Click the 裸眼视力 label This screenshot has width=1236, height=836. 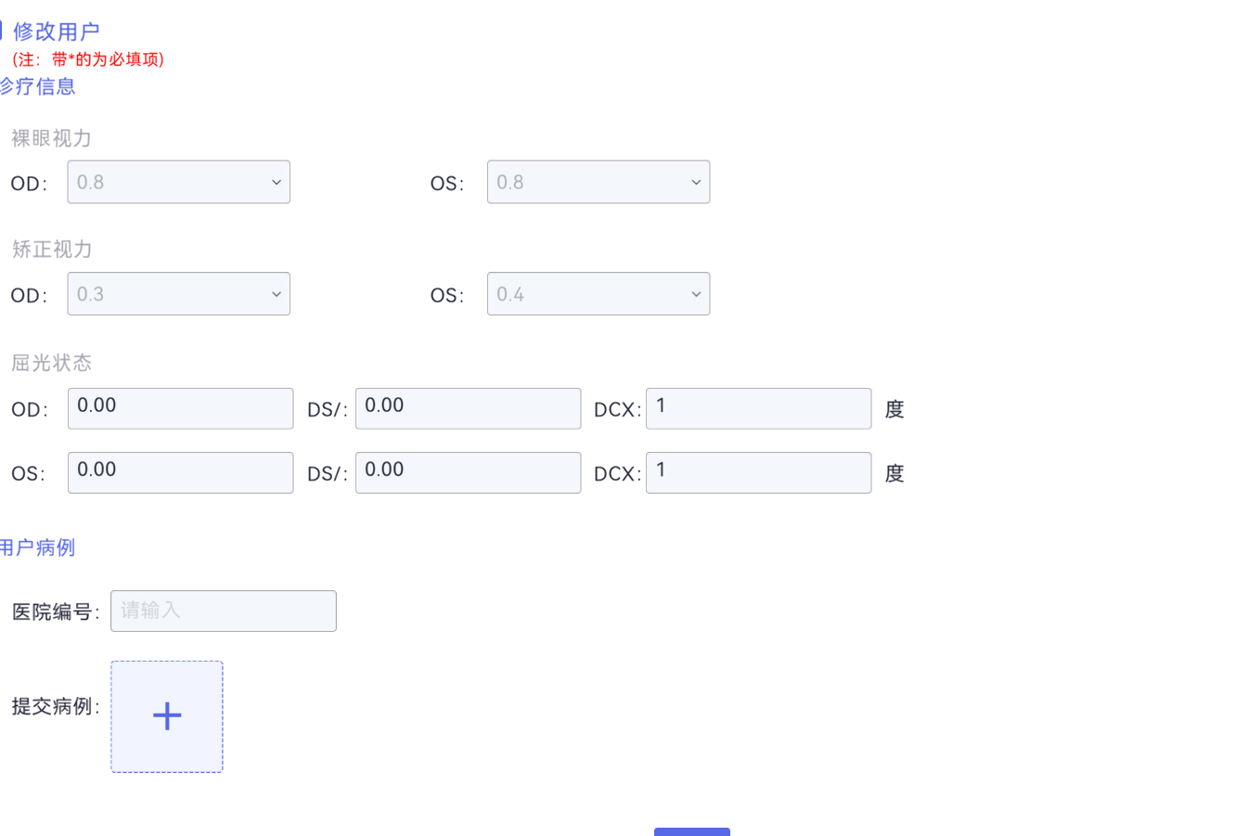(x=51, y=138)
